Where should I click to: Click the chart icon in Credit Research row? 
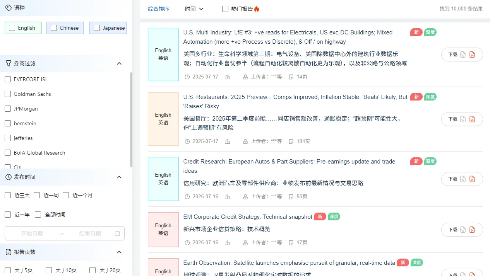click(228, 197)
